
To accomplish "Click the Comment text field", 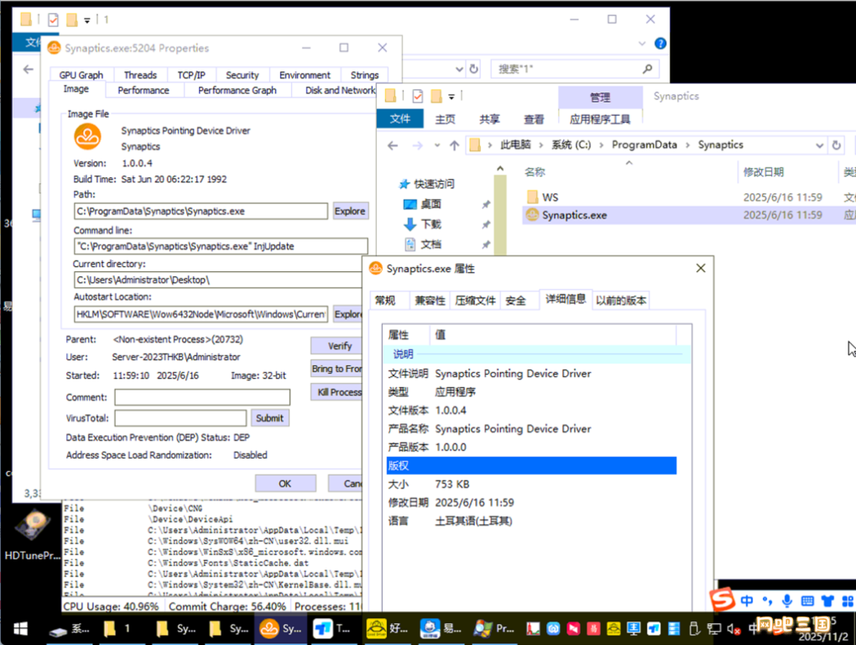I will click(202, 397).
